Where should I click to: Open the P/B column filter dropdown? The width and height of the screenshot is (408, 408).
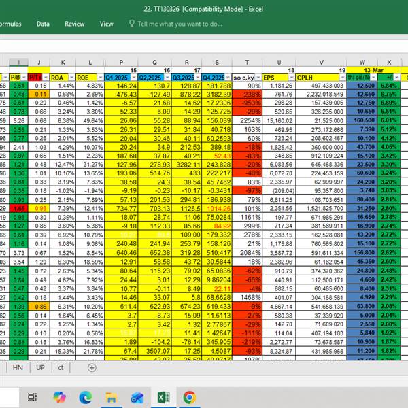click(24, 78)
